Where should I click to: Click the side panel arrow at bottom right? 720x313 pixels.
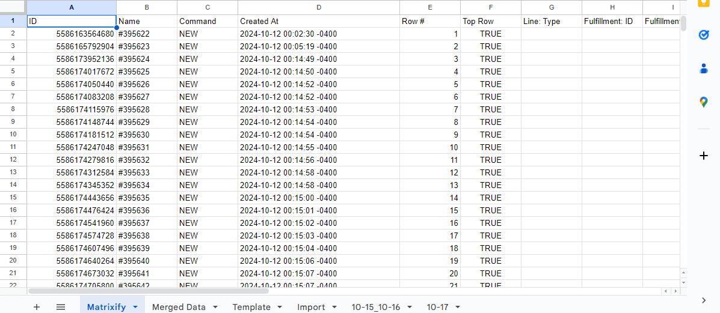pos(704,300)
